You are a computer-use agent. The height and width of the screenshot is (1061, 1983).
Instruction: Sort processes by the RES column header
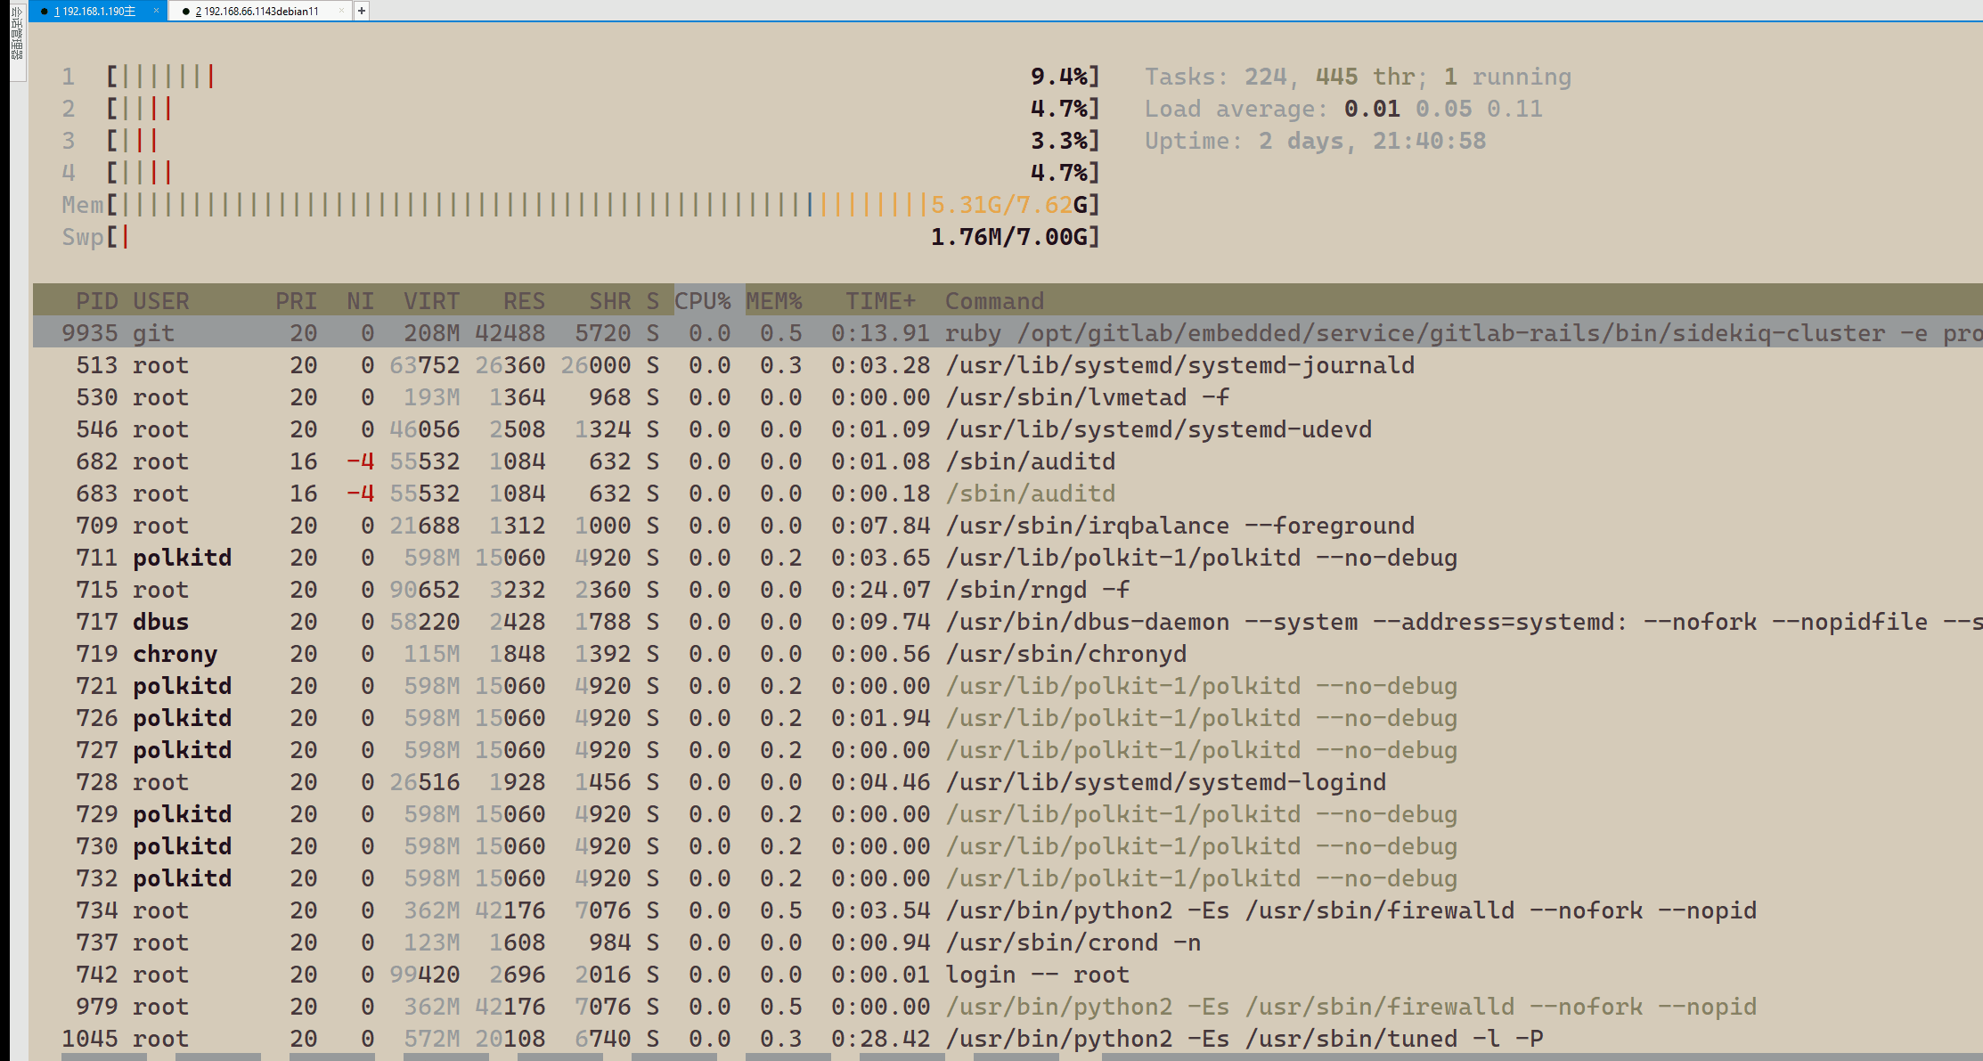coord(524,301)
